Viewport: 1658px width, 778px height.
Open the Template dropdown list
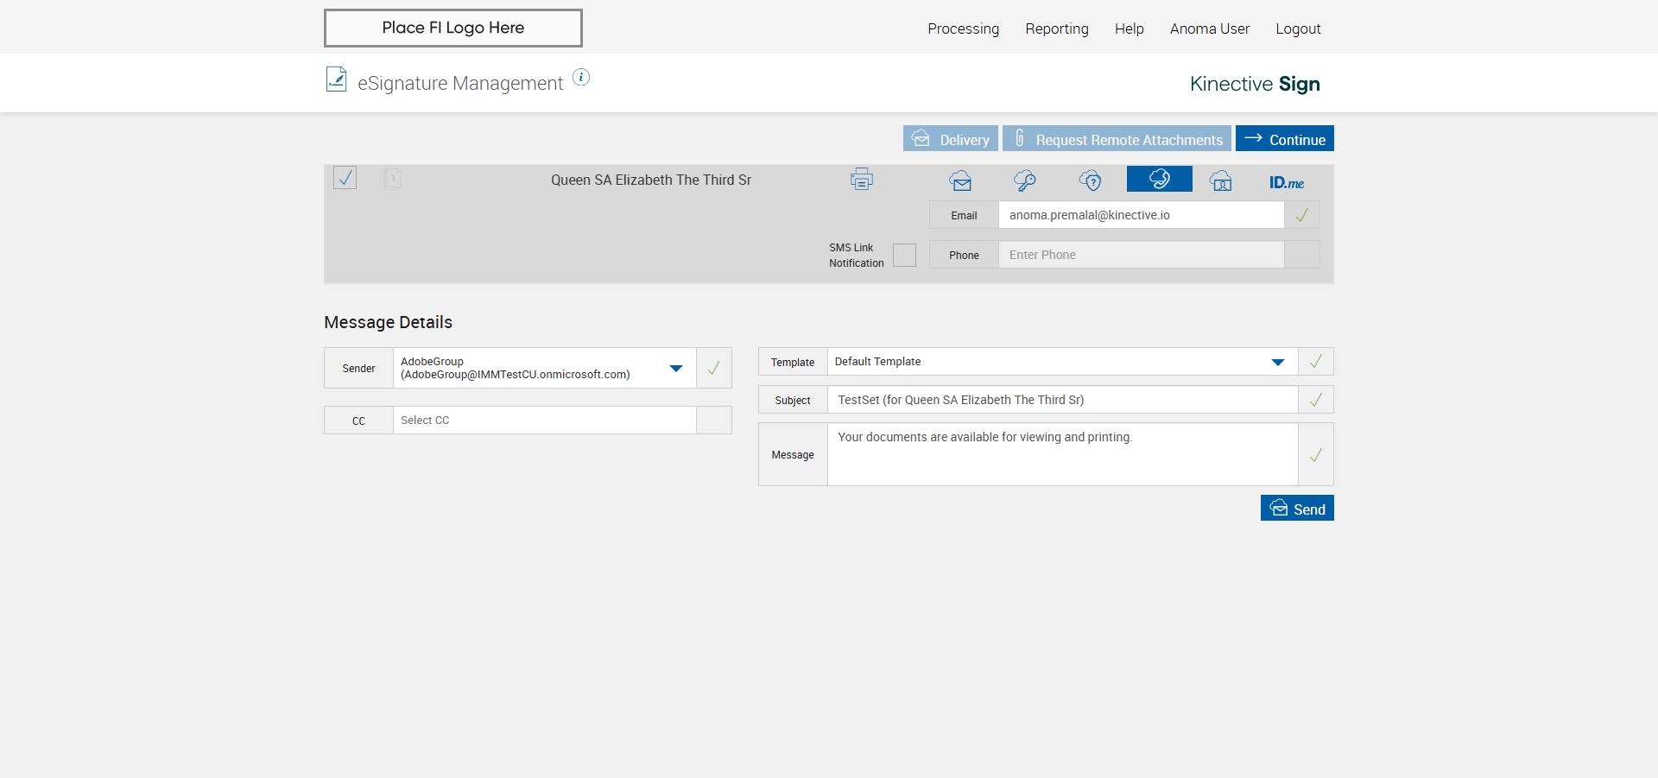[x=1277, y=362]
